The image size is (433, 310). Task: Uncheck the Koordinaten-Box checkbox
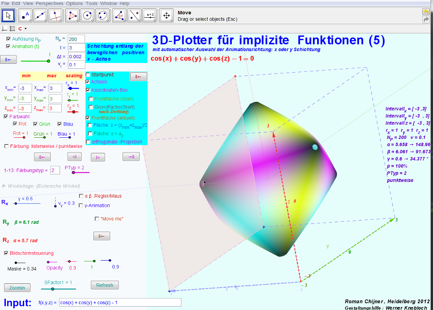(x=88, y=90)
